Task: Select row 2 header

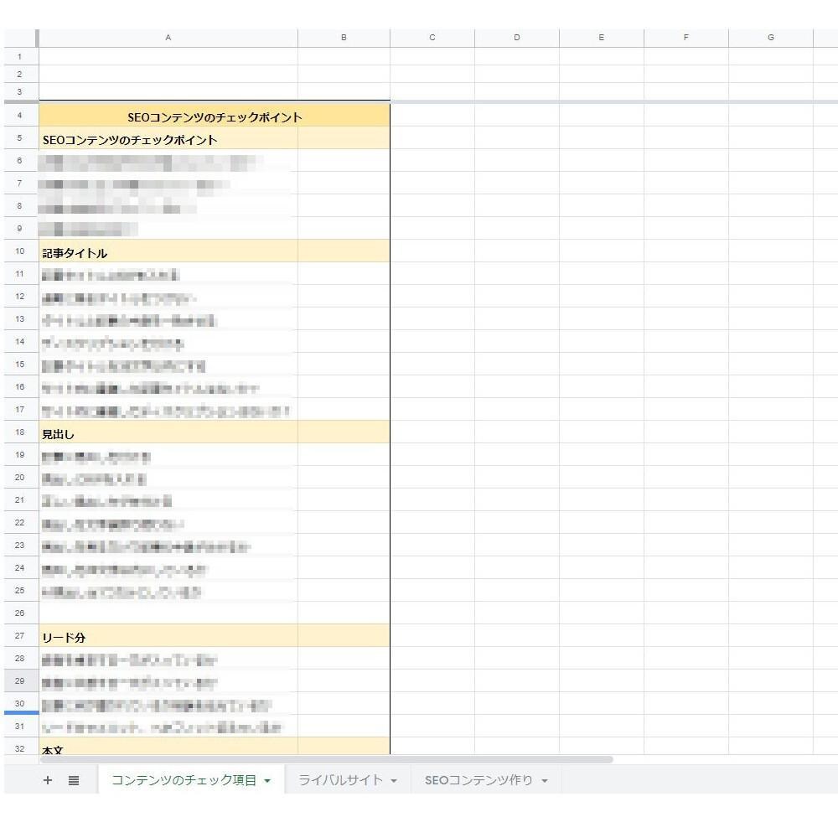Action: pos(20,75)
